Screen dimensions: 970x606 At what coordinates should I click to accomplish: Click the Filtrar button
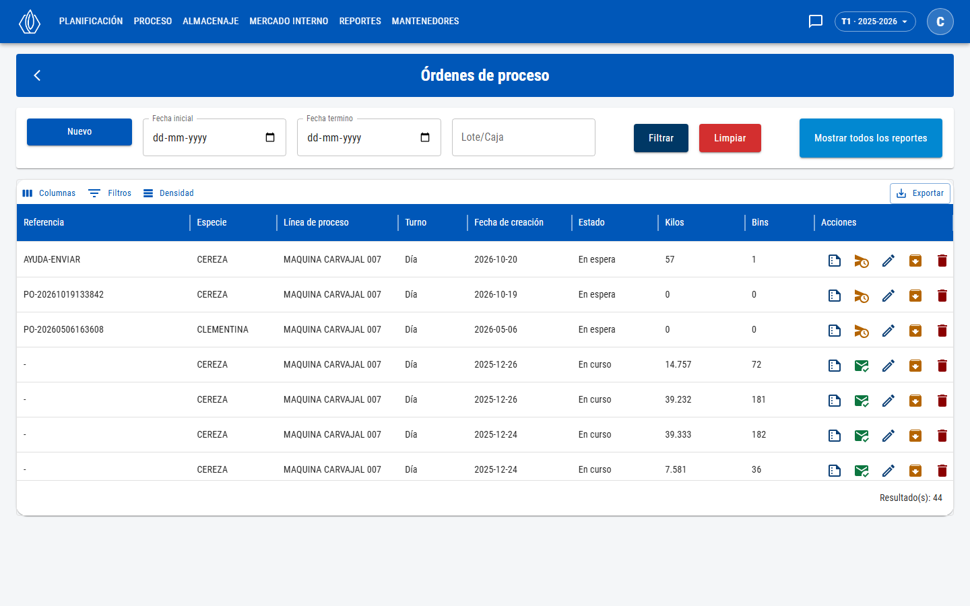pos(661,138)
